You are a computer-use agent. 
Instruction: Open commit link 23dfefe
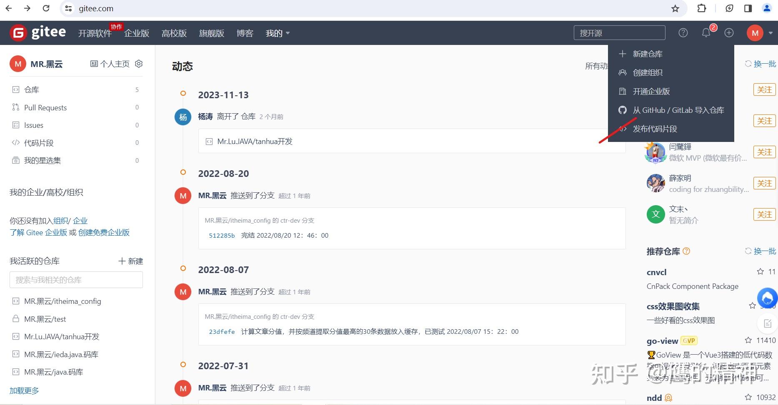click(x=222, y=331)
